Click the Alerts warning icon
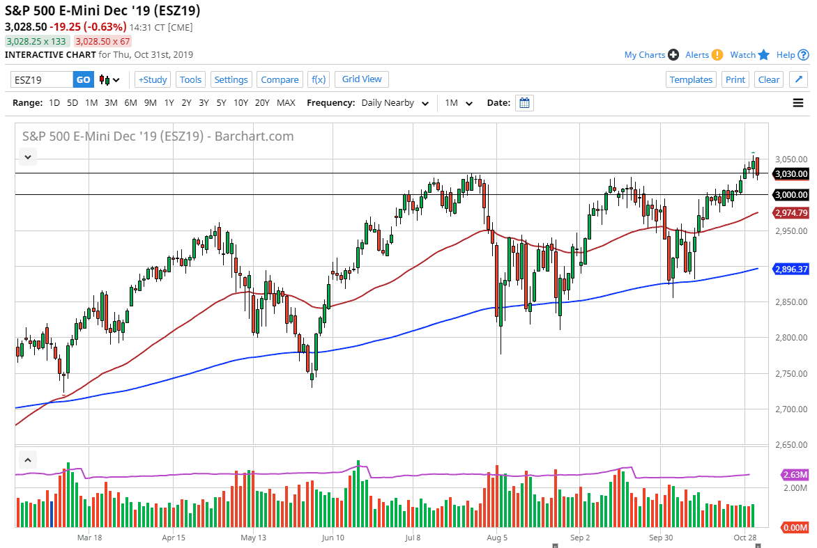 click(719, 54)
